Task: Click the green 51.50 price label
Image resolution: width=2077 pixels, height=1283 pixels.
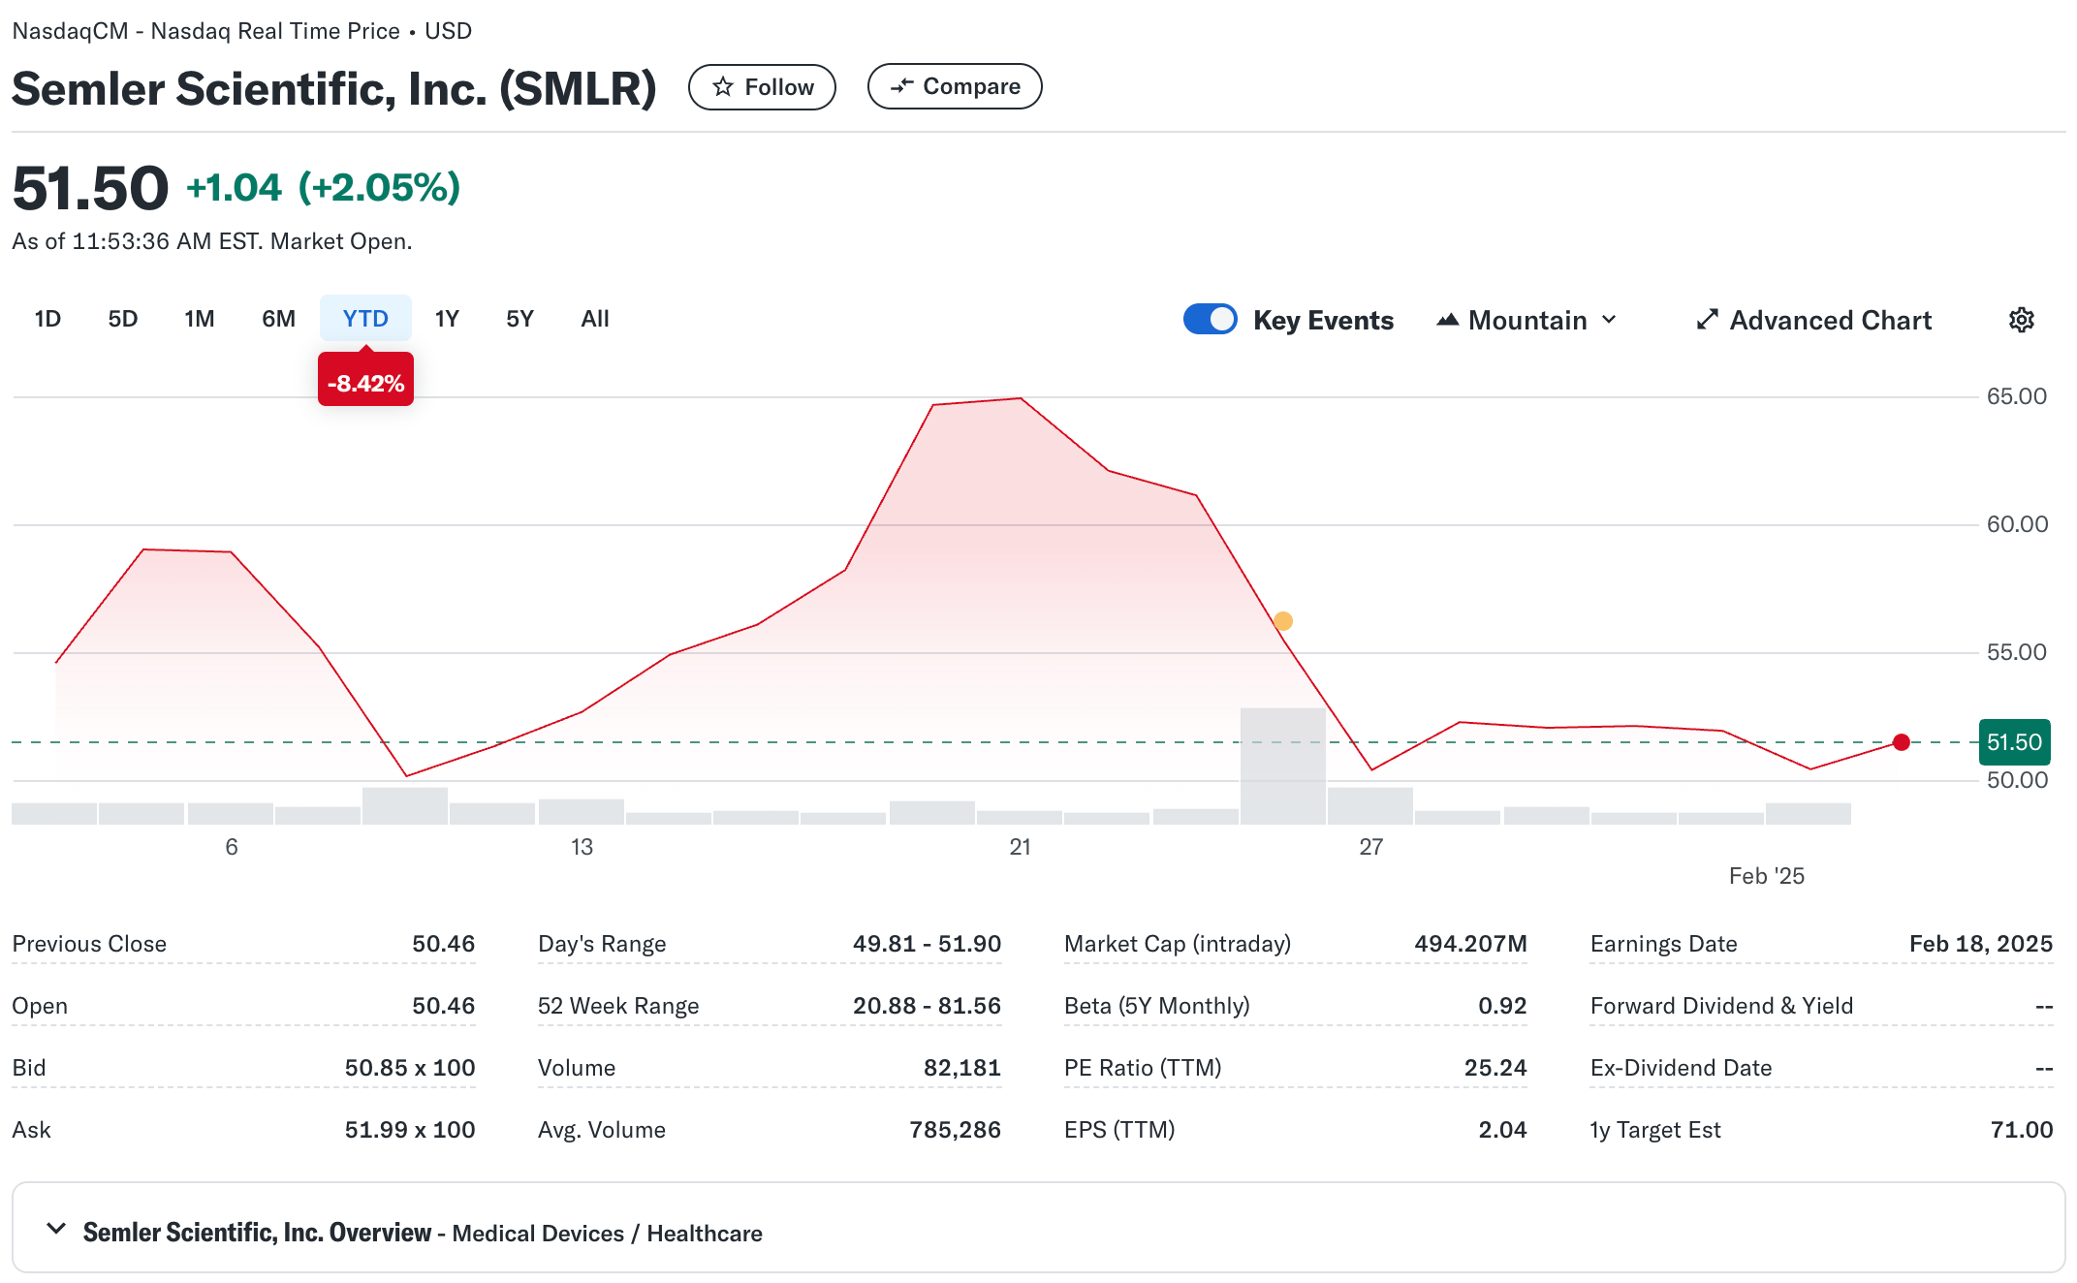Action: [x=2014, y=742]
